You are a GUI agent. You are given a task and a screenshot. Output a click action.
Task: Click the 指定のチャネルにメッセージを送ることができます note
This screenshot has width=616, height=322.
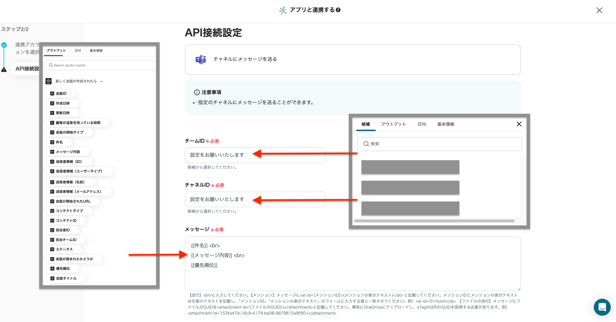256,103
